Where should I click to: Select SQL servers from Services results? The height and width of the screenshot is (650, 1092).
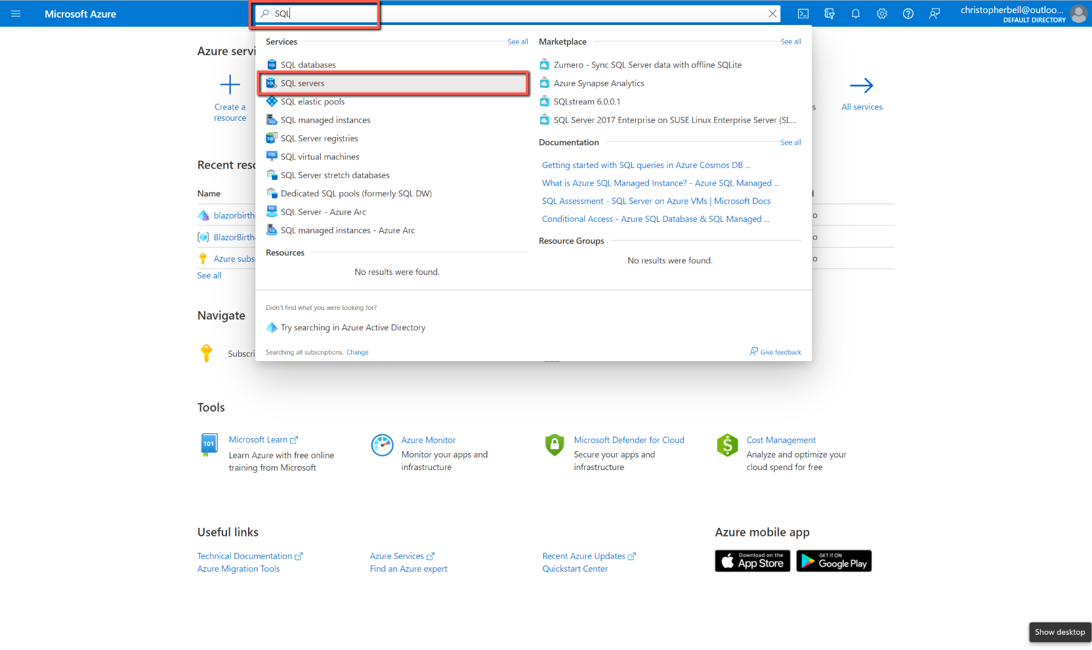[303, 83]
